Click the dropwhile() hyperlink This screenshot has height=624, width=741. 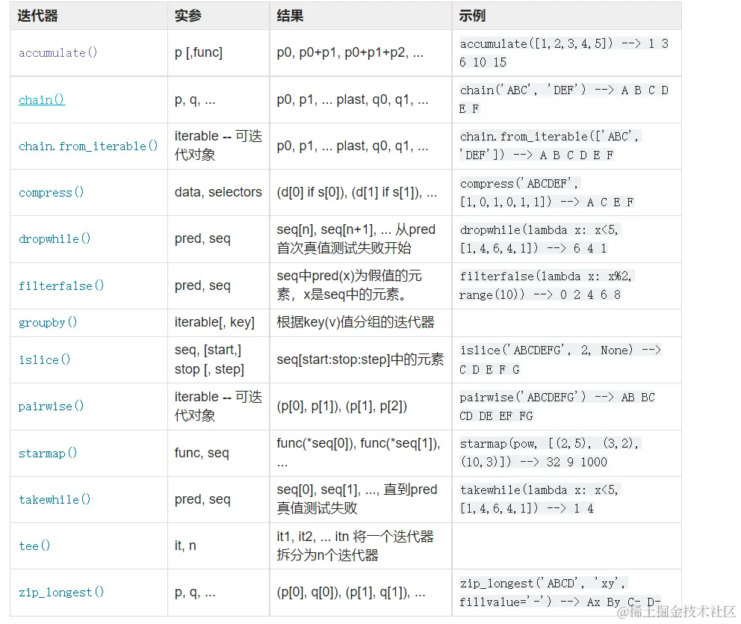tap(54, 239)
